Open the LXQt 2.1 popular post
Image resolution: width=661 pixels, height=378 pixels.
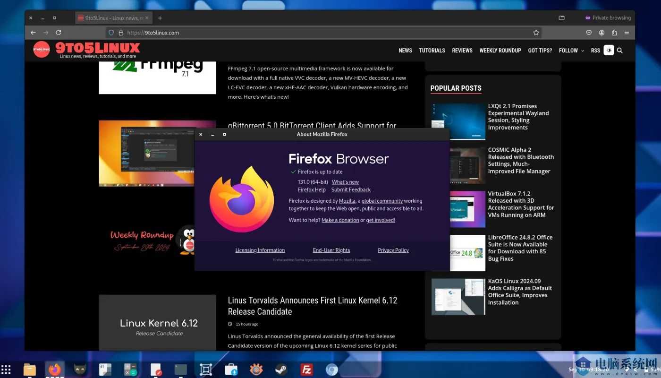point(518,117)
